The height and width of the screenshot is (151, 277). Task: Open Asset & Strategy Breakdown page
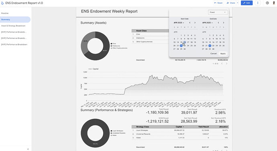click(13, 26)
